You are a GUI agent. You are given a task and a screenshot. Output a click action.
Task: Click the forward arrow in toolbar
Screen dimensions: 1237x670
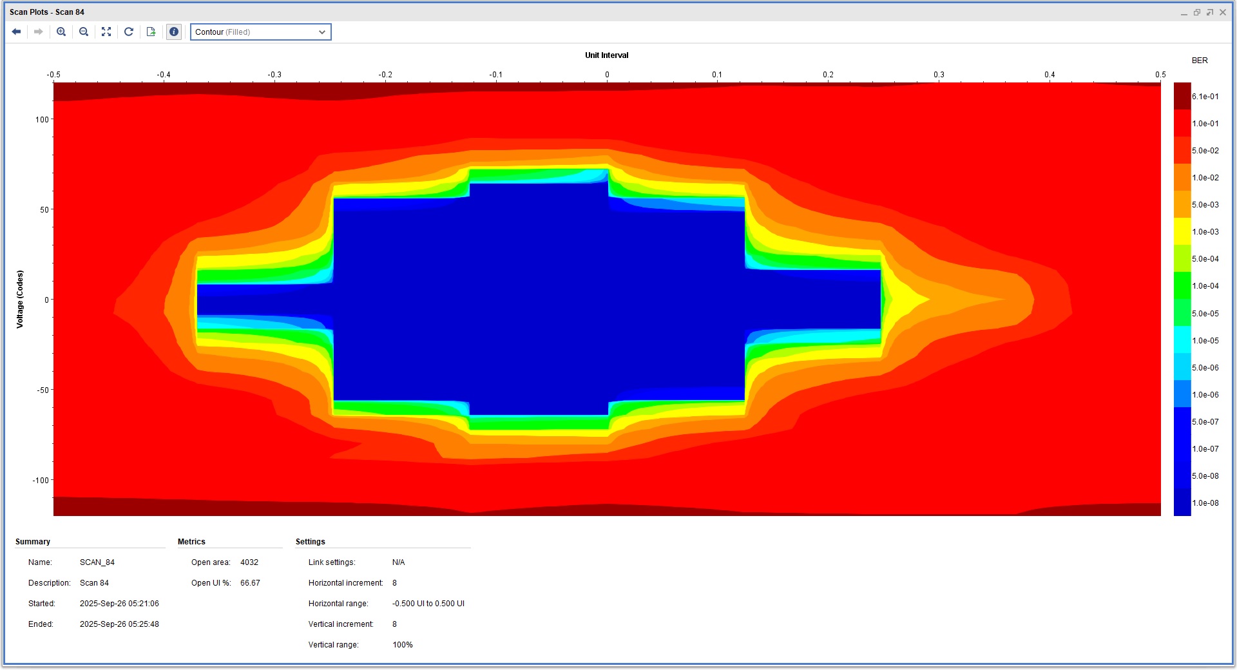pos(39,32)
